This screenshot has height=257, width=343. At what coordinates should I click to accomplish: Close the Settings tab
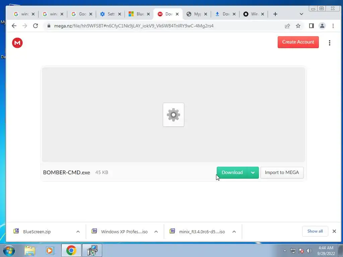click(x=120, y=14)
